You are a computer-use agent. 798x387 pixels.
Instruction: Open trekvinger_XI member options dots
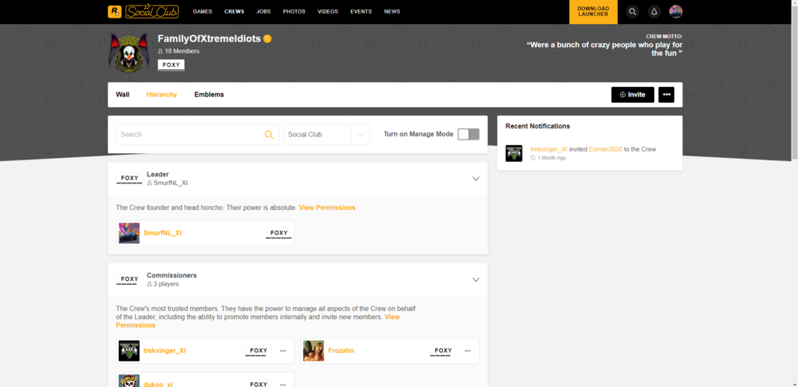282,351
